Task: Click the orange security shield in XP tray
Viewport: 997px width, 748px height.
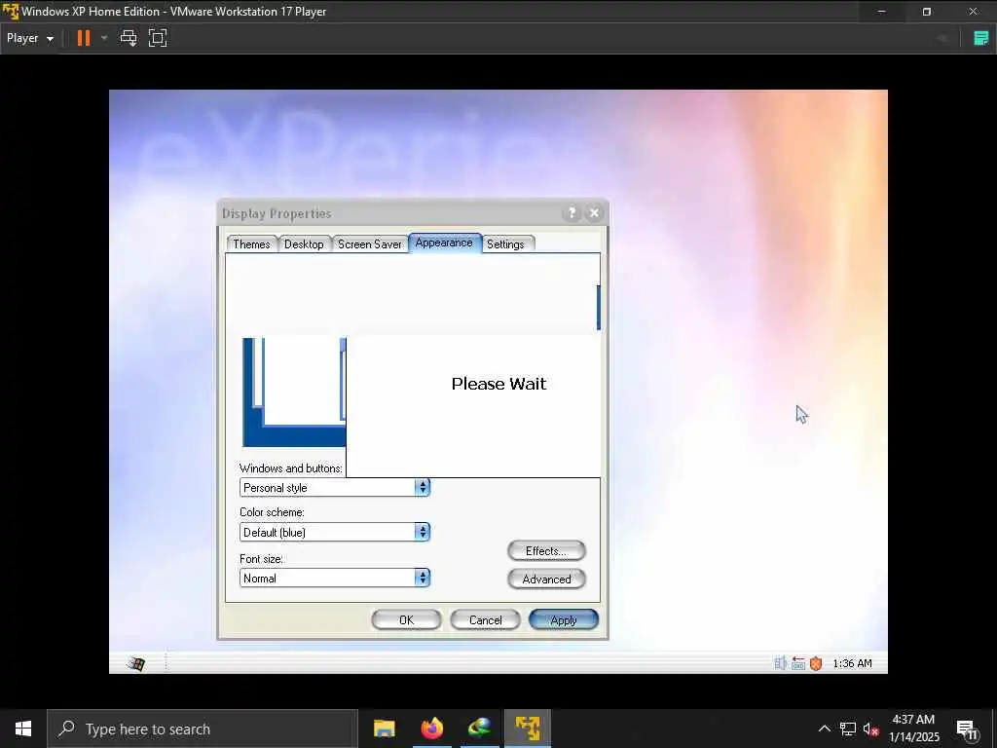Action: [816, 663]
